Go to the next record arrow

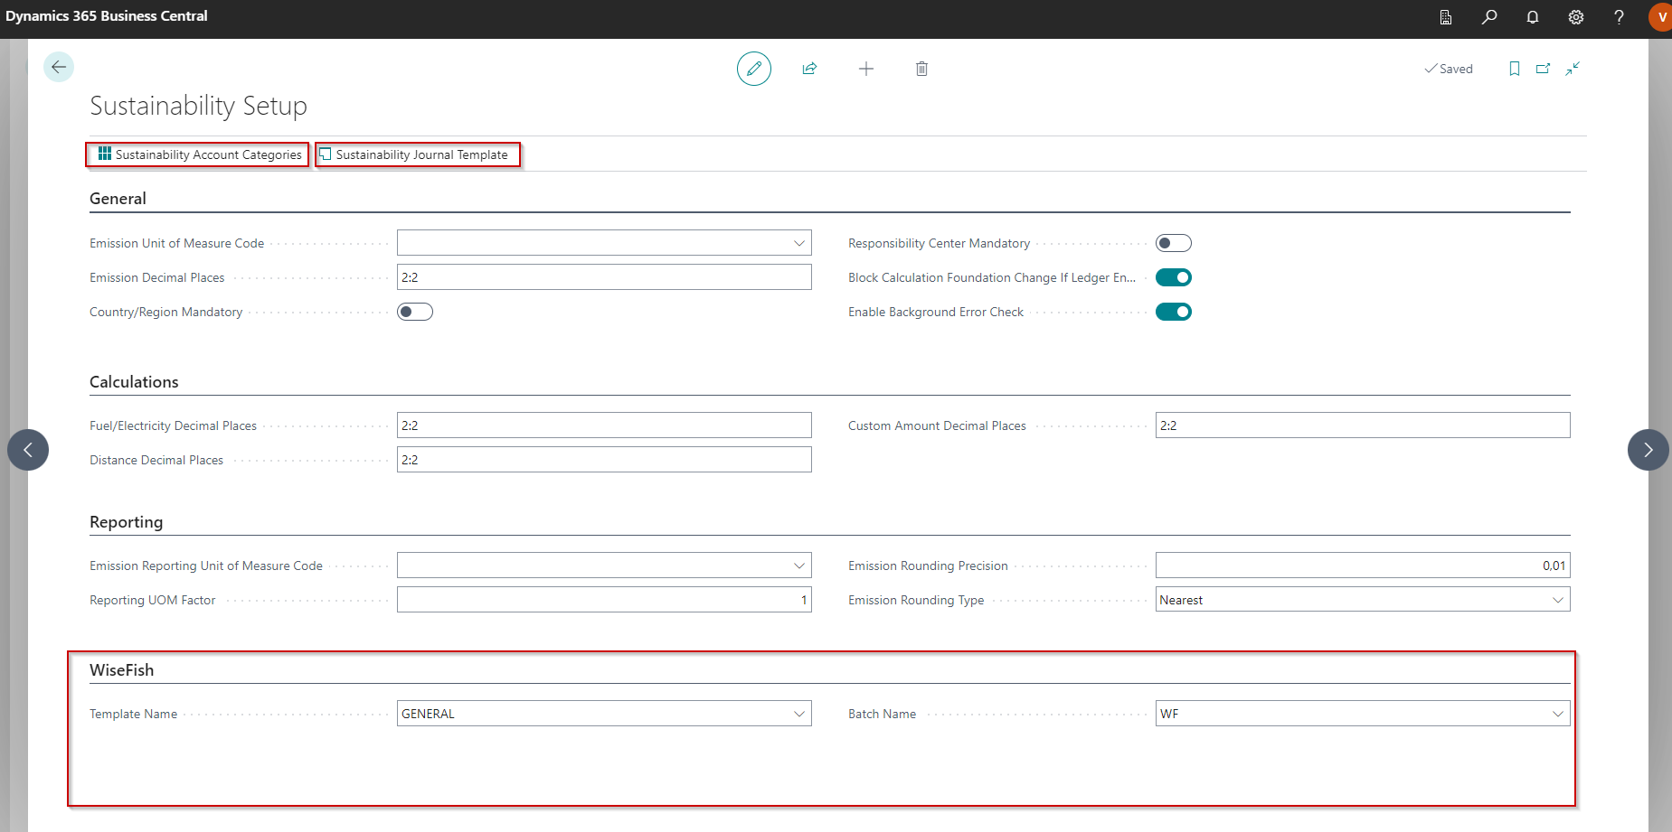(1648, 450)
